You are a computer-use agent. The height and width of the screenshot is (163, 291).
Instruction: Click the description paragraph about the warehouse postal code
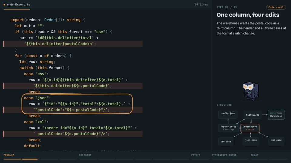(251, 28)
